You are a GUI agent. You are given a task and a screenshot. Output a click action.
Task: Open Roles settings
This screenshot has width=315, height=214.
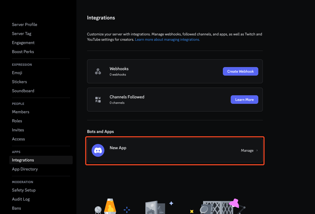pos(17,121)
